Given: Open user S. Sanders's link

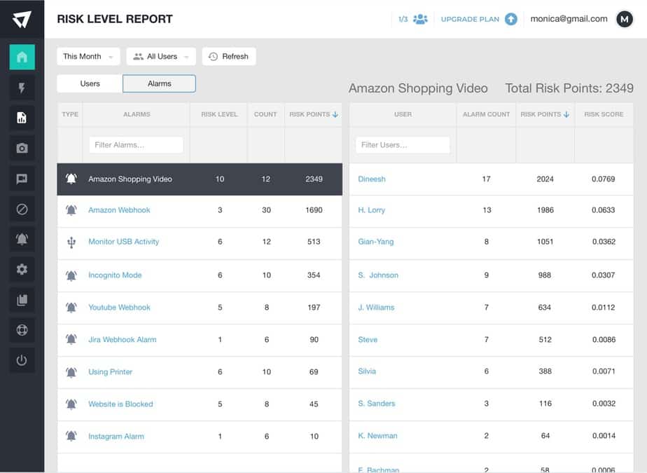Looking at the screenshot, I should [376, 403].
